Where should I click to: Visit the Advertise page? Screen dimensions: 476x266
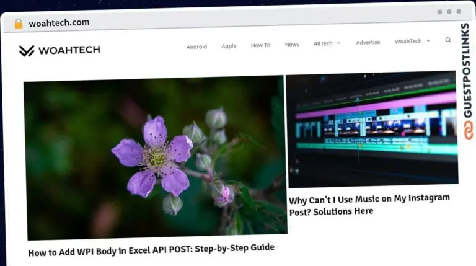tap(368, 42)
